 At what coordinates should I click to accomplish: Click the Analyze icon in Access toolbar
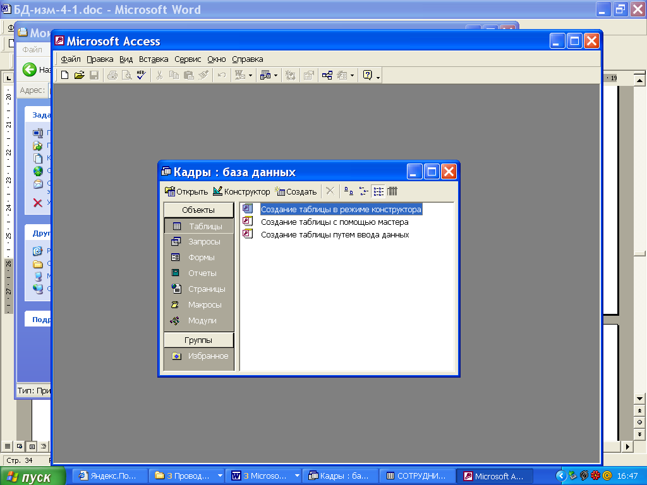point(265,75)
